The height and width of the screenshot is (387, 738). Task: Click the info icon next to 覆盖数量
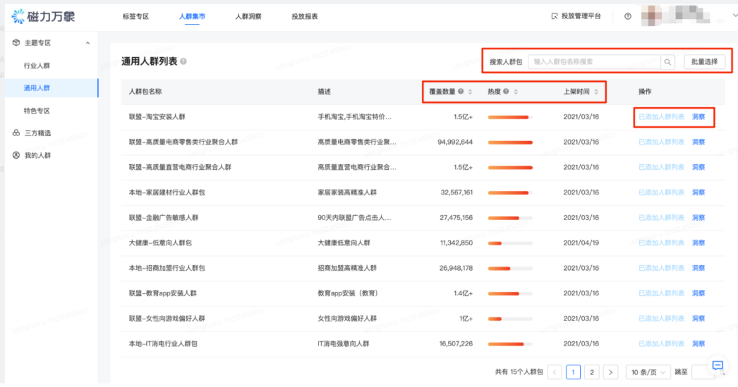click(461, 92)
